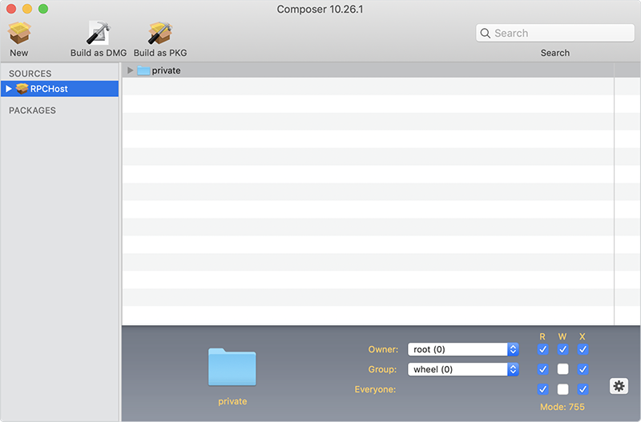Click the Build as DMG icon
Viewport: 641px width, 422px height.
[x=98, y=34]
